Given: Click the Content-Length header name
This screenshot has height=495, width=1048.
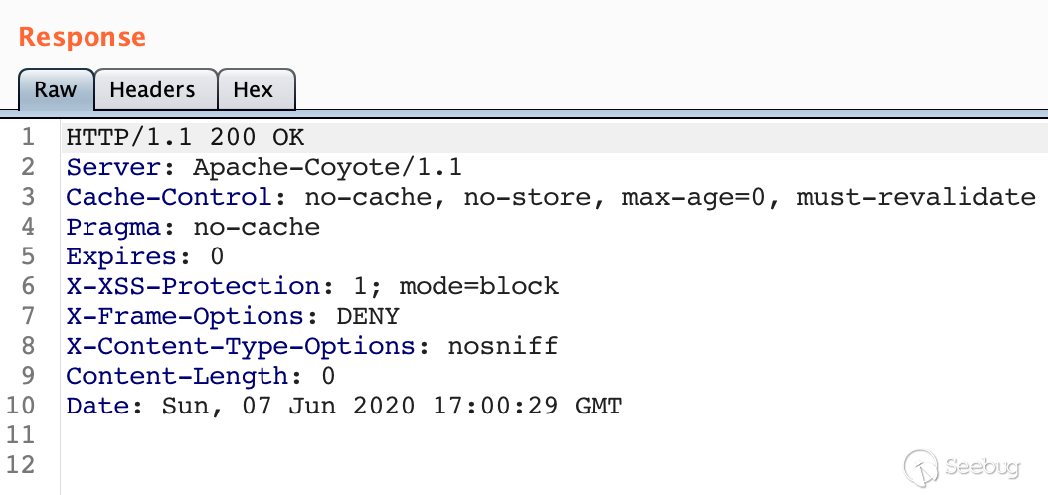Looking at the screenshot, I should tap(177, 376).
